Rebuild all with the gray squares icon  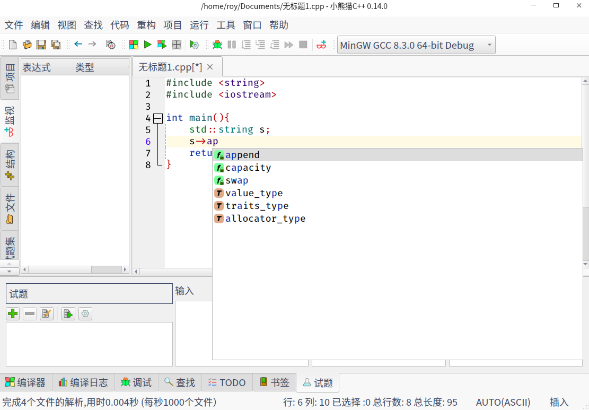tap(176, 45)
